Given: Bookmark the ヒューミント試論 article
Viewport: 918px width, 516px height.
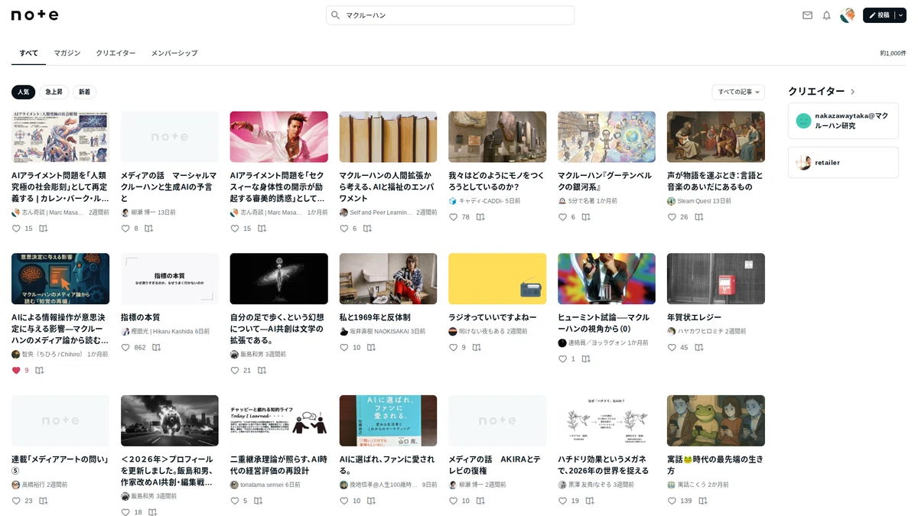Looking at the screenshot, I should coord(585,359).
